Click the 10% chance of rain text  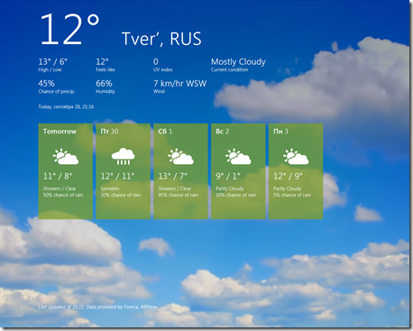236,195
